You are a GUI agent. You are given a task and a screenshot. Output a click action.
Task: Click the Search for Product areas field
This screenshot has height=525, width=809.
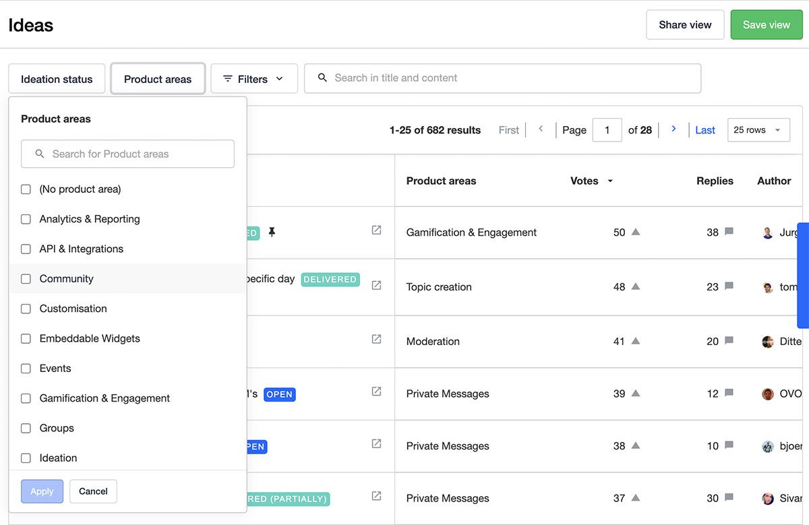point(127,154)
